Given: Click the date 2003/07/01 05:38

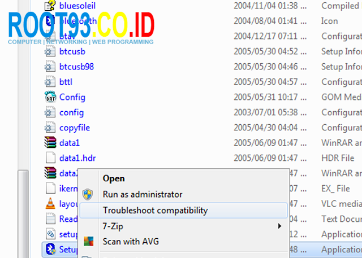Looking at the screenshot, I should [x=270, y=112].
